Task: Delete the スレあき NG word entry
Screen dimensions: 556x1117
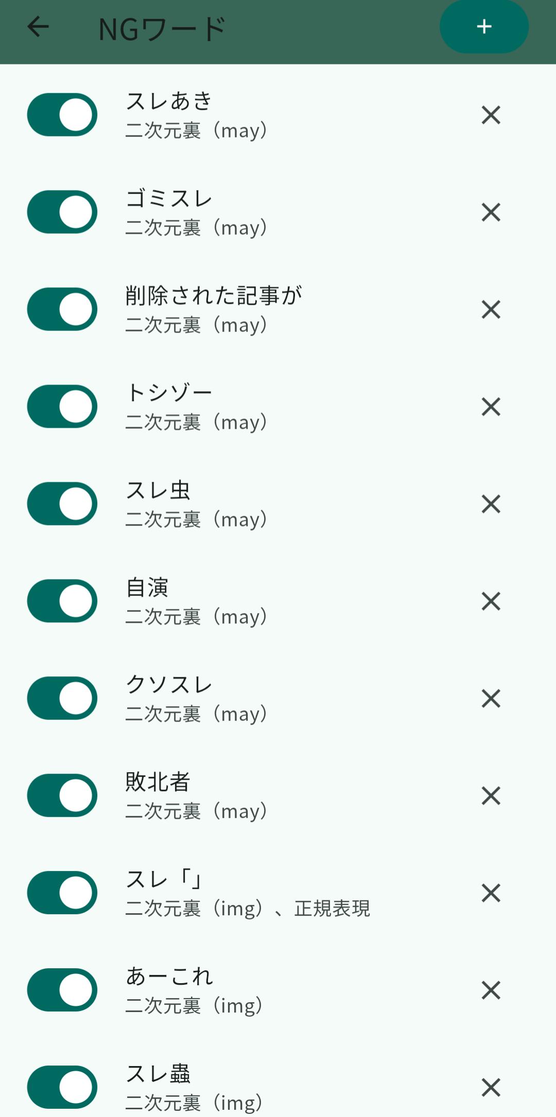Action: click(491, 115)
